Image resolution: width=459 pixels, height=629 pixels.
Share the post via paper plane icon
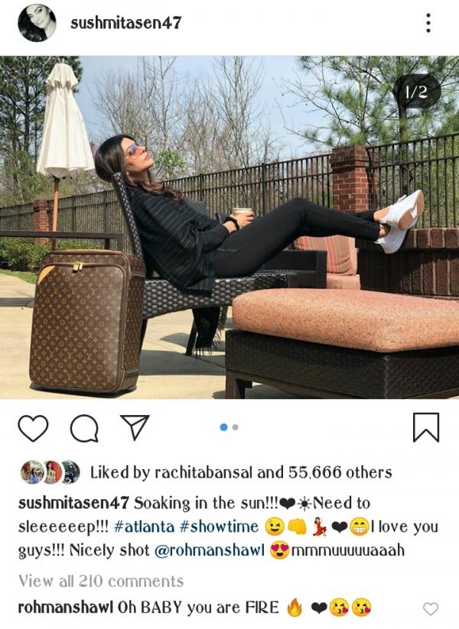[135, 427]
